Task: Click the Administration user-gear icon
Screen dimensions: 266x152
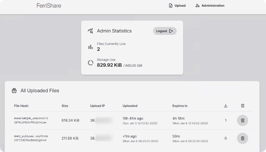Action: [197, 6]
